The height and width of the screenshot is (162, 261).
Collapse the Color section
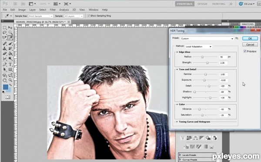(x=177, y=104)
